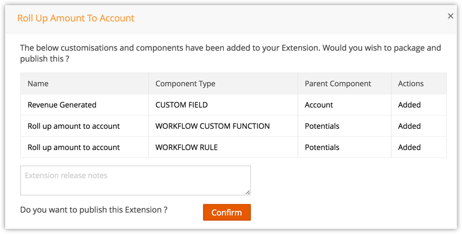Click Added status in WORKFLOW RULE row

click(410, 147)
